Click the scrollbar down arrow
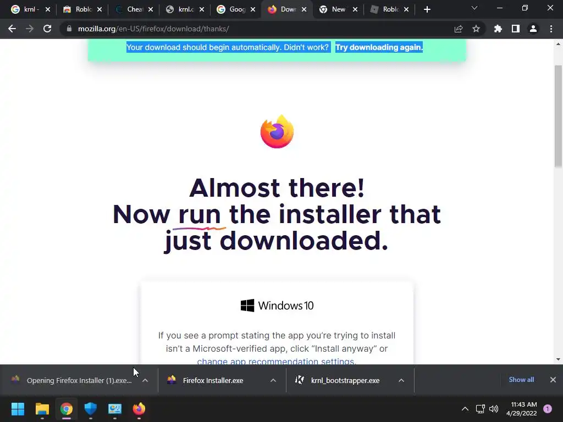 coord(558,359)
